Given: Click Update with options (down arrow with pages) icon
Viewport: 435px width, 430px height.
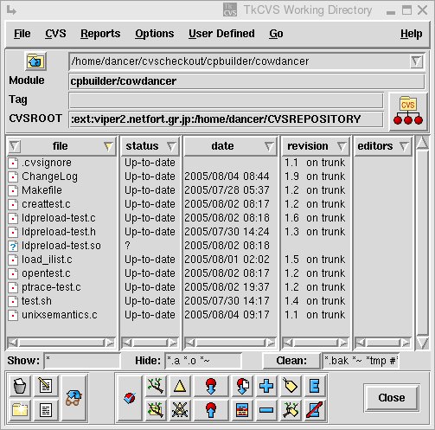Looking at the screenshot, I should pos(242,386).
